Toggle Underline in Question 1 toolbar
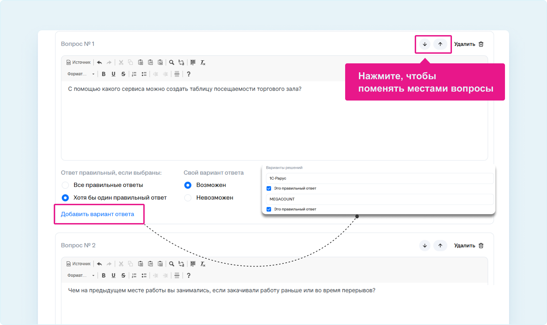Viewport: 547px width, 325px height. pyautogui.click(x=113, y=74)
